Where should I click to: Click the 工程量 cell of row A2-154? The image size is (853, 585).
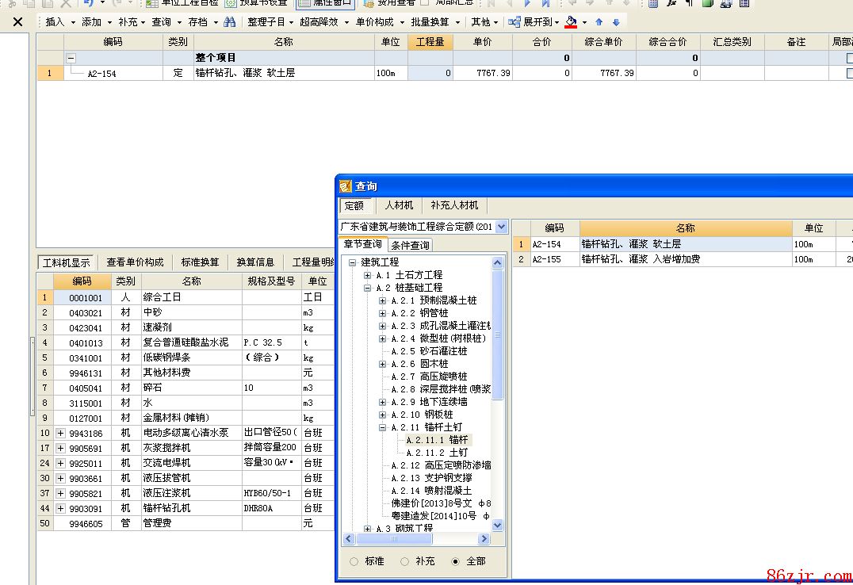coord(430,73)
